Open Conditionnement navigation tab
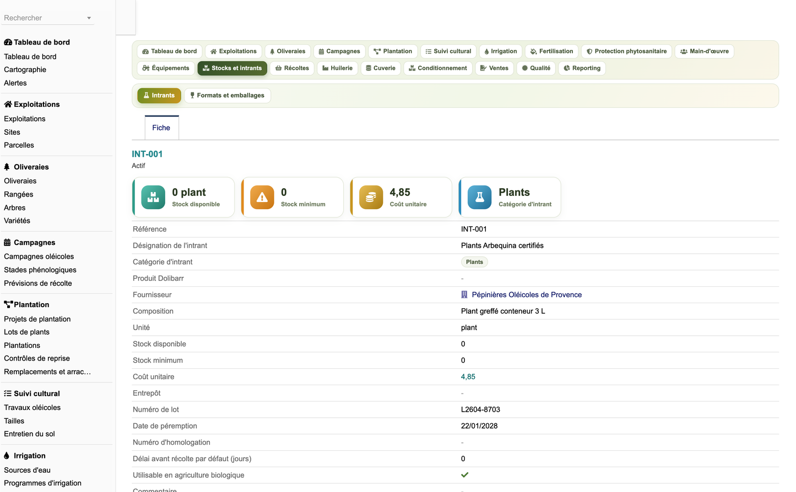 (438, 68)
